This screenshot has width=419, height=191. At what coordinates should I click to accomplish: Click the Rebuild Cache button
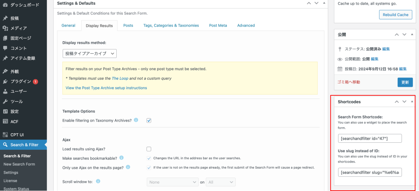pyautogui.click(x=395, y=14)
